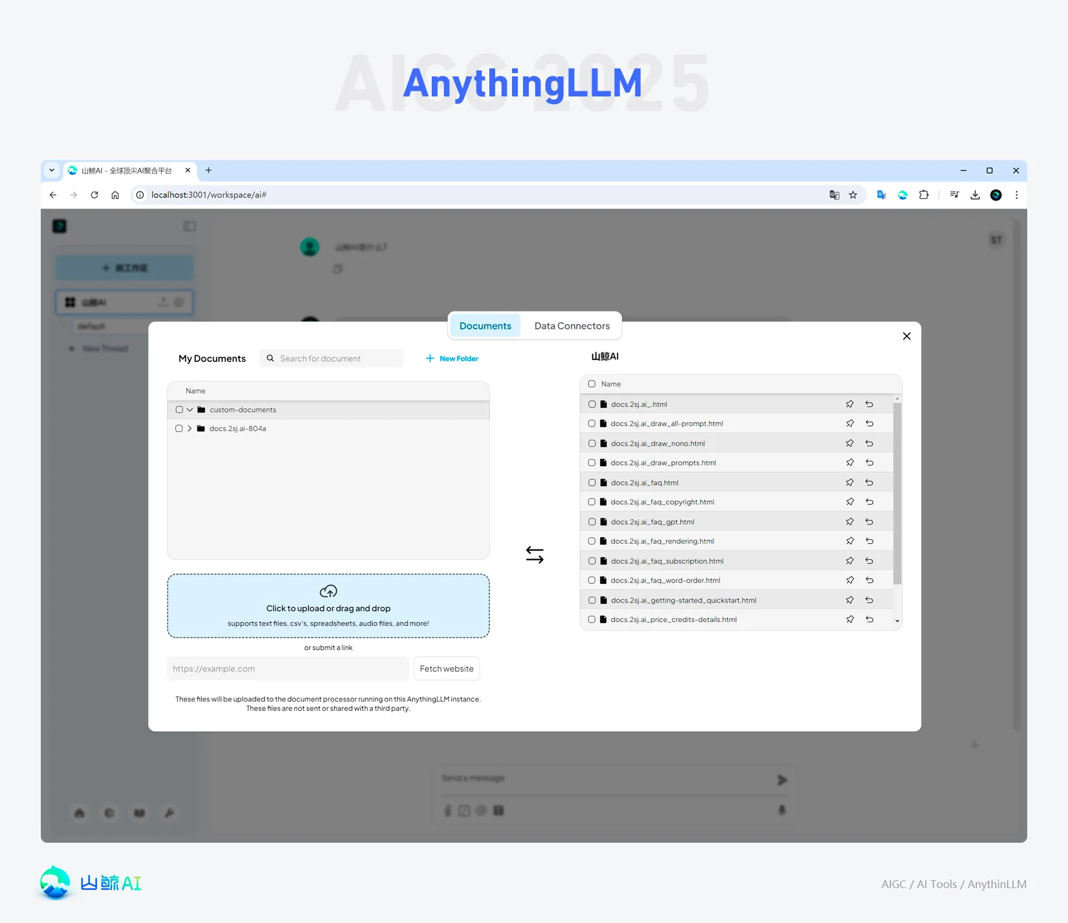Screen dimensions: 1068x923
Task: Switch to the Data Connectors tab
Action: pyautogui.click(x=572, y=326)
